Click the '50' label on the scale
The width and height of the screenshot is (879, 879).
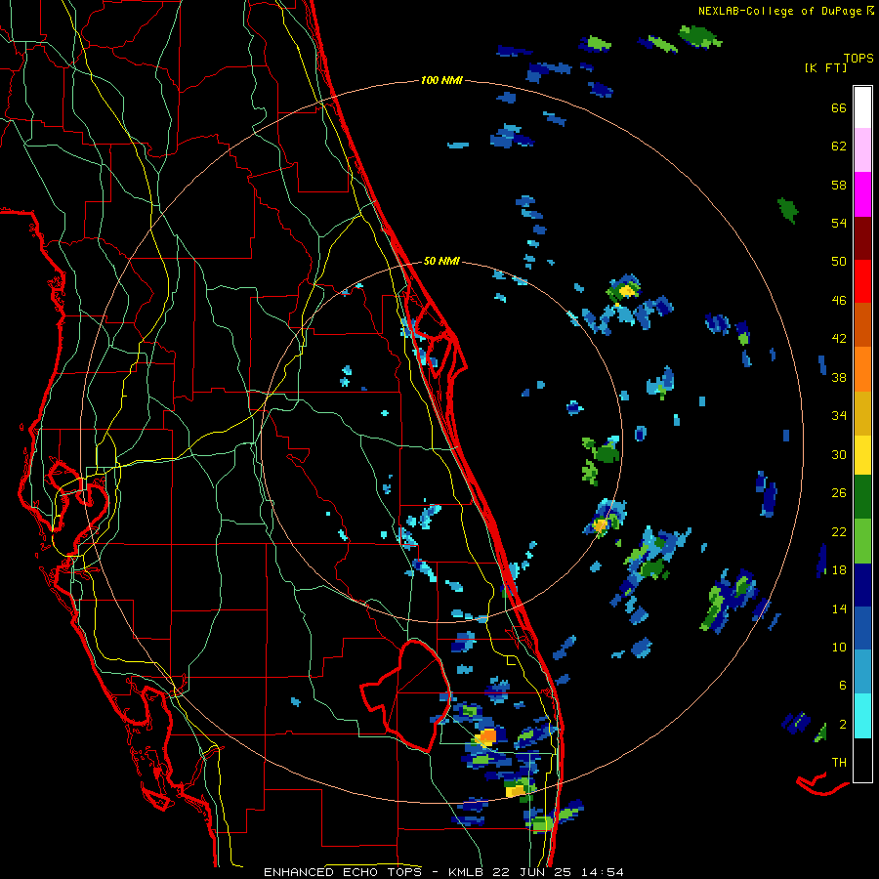839,262
